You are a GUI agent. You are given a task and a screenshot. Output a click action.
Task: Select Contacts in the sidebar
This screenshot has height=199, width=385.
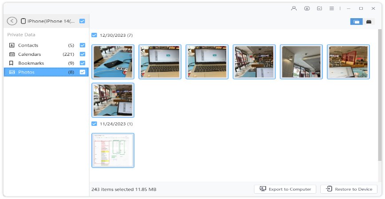tap(28, 45)
